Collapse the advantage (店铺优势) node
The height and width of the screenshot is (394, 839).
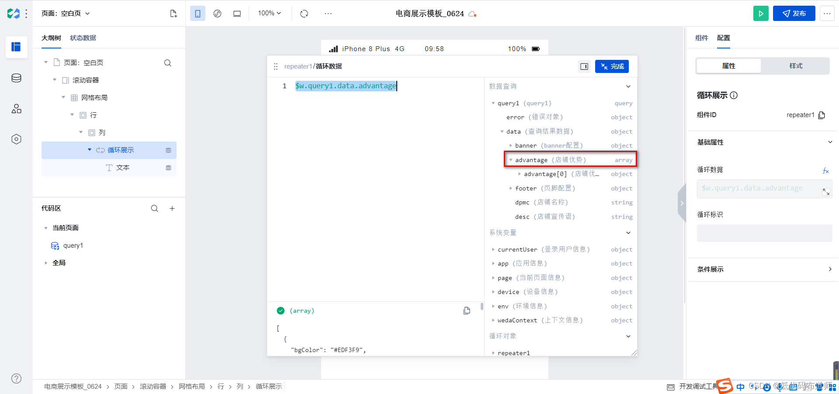511,160
